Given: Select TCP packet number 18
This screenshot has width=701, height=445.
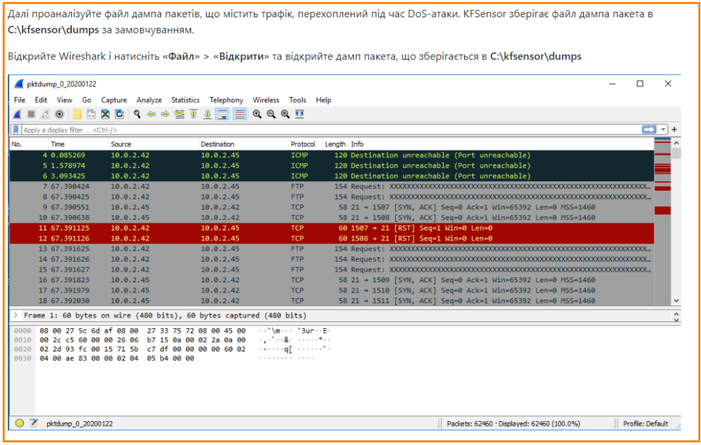Looking at the screenshot, I should pyautogui.click(x=332, y=301).
